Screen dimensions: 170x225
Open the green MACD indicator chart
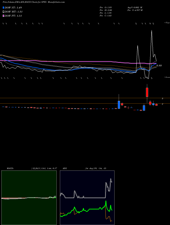[29, 198]
